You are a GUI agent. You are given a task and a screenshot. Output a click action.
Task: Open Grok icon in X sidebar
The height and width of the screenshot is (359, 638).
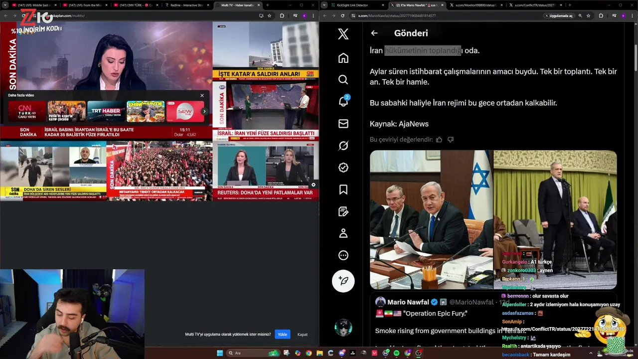pos(343,146)
